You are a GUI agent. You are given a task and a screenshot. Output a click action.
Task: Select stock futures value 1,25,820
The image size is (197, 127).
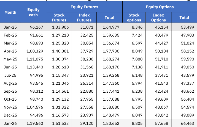(60, 43)
